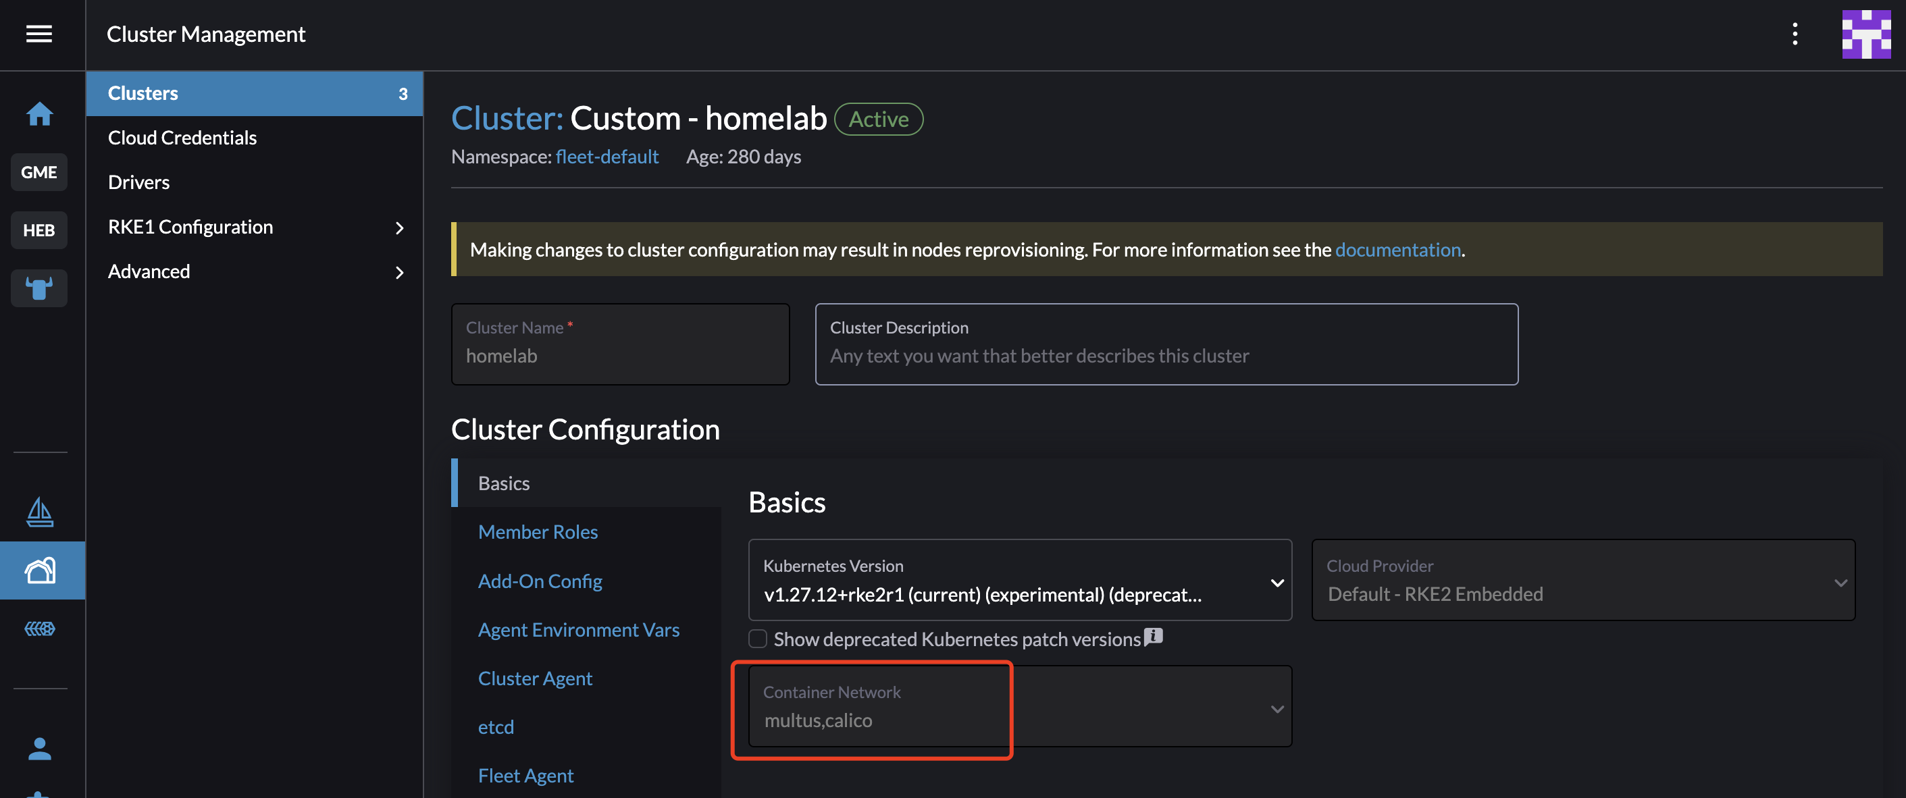Follow the fleet-default namespace link
This screenshot has width=1906, height=798.
point(607,157)
